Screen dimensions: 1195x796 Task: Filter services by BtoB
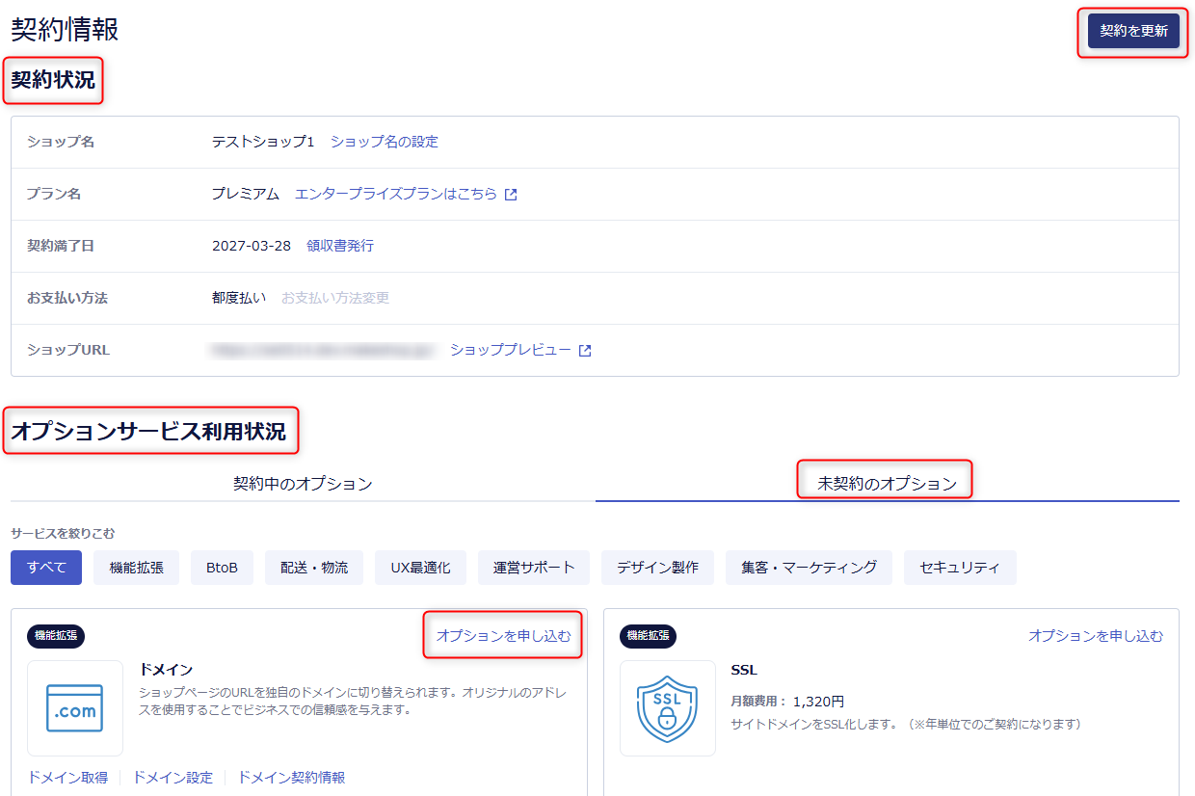coord(222,568)
